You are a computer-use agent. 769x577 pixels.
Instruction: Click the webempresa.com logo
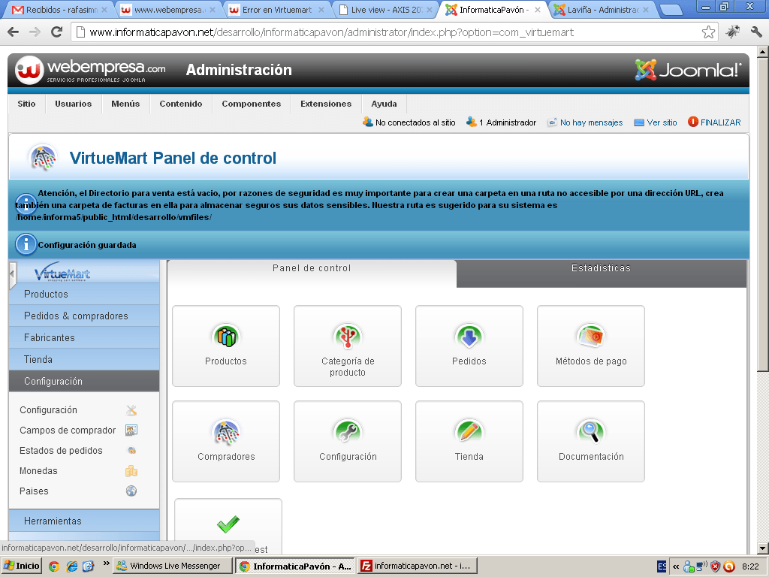coord(90,70)
